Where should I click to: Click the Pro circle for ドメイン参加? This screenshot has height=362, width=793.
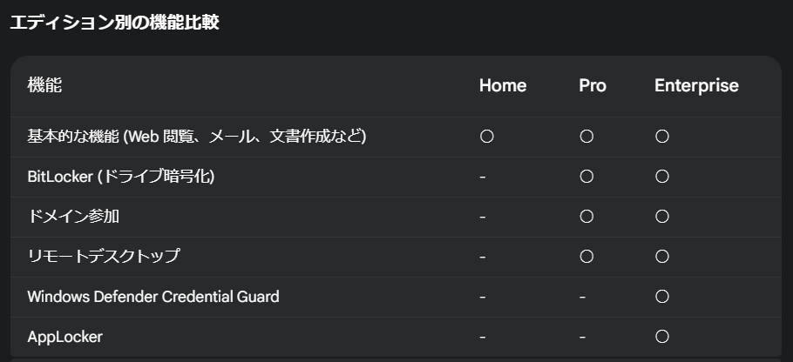[586, 217]
